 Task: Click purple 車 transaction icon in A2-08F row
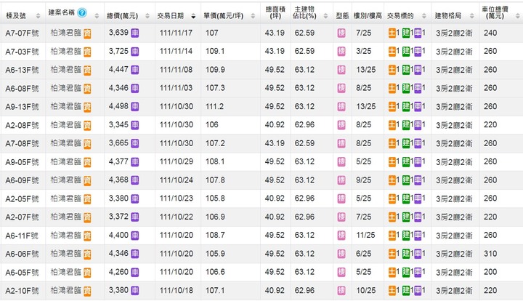coord(418,125)
